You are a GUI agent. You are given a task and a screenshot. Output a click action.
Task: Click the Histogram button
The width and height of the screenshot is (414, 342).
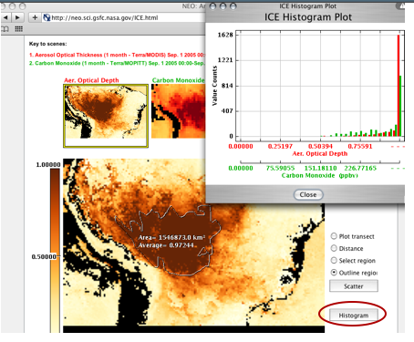click(x=354, y=316)
